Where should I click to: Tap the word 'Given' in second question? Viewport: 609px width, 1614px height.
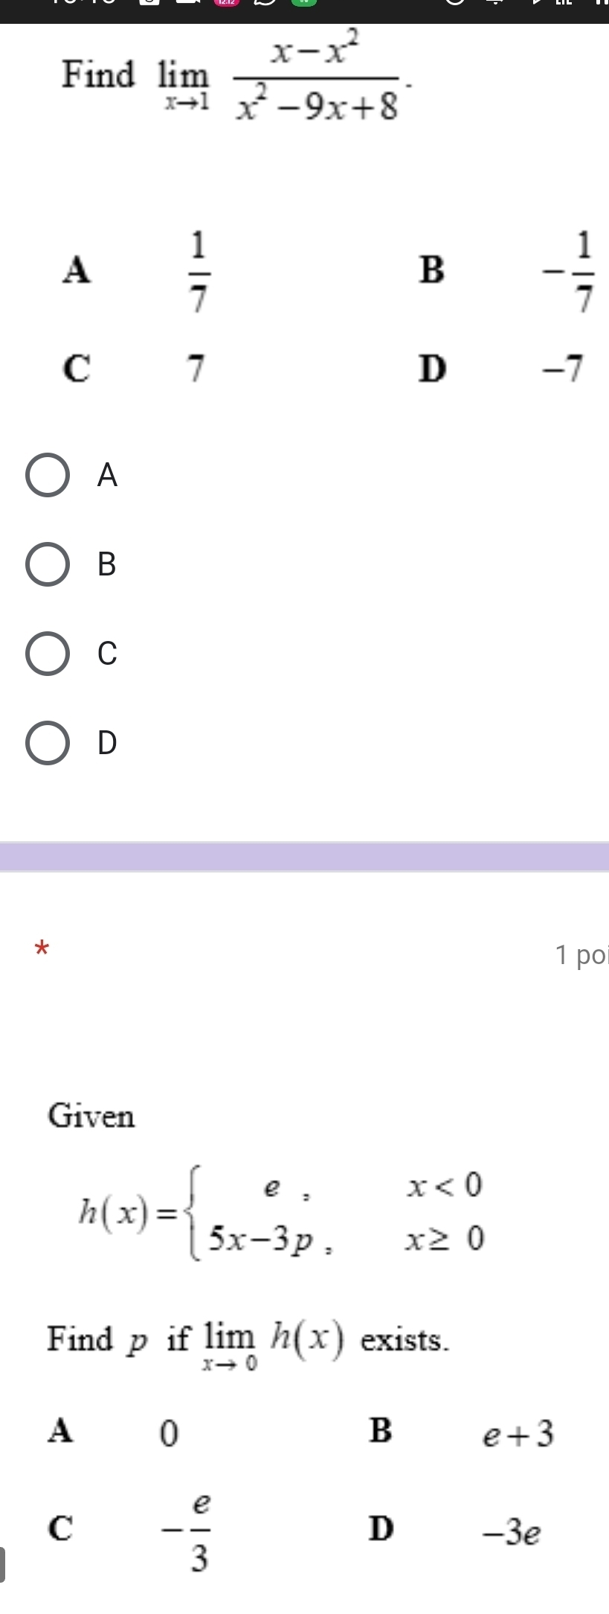[91, 1117]
